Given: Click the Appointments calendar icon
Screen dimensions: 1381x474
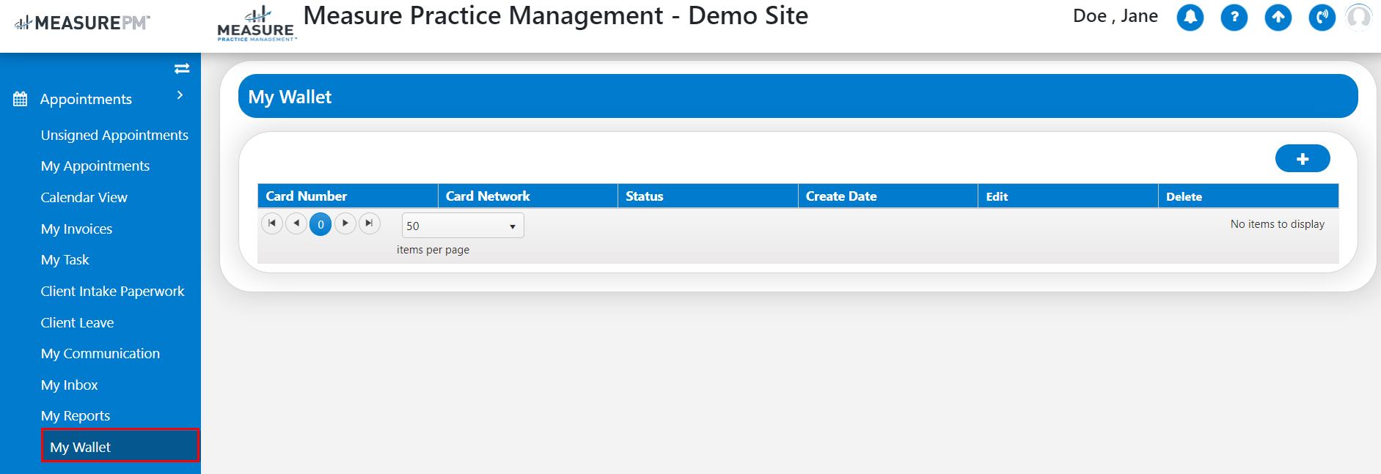Looking at the screenshot, I should 21,99.
